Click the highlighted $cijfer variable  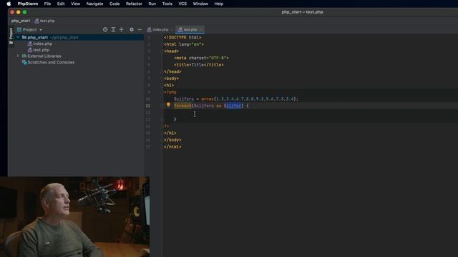point(233,106)
